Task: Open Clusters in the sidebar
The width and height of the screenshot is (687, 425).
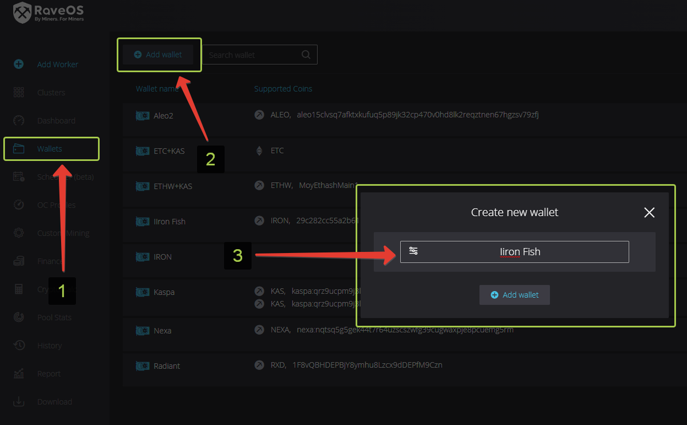Action: pos(51,92)
